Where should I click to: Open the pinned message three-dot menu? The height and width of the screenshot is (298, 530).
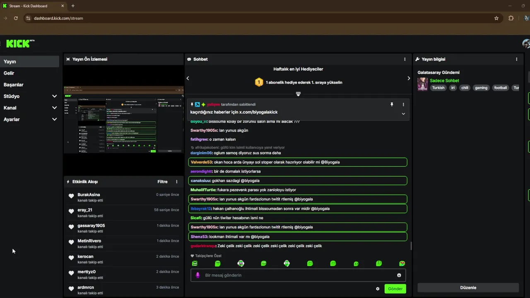[403, 105]
